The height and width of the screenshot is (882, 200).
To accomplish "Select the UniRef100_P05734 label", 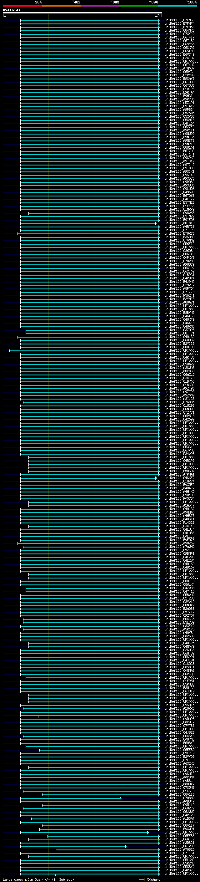I will tap(179, 498).
